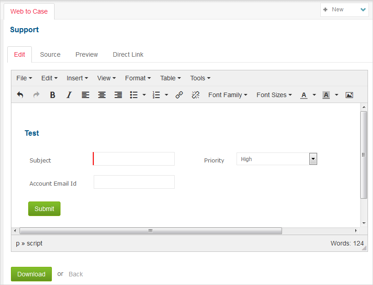The image size is (373, 285).
Task: Click the 'Words: 124' counter
Action: point(347,243)
